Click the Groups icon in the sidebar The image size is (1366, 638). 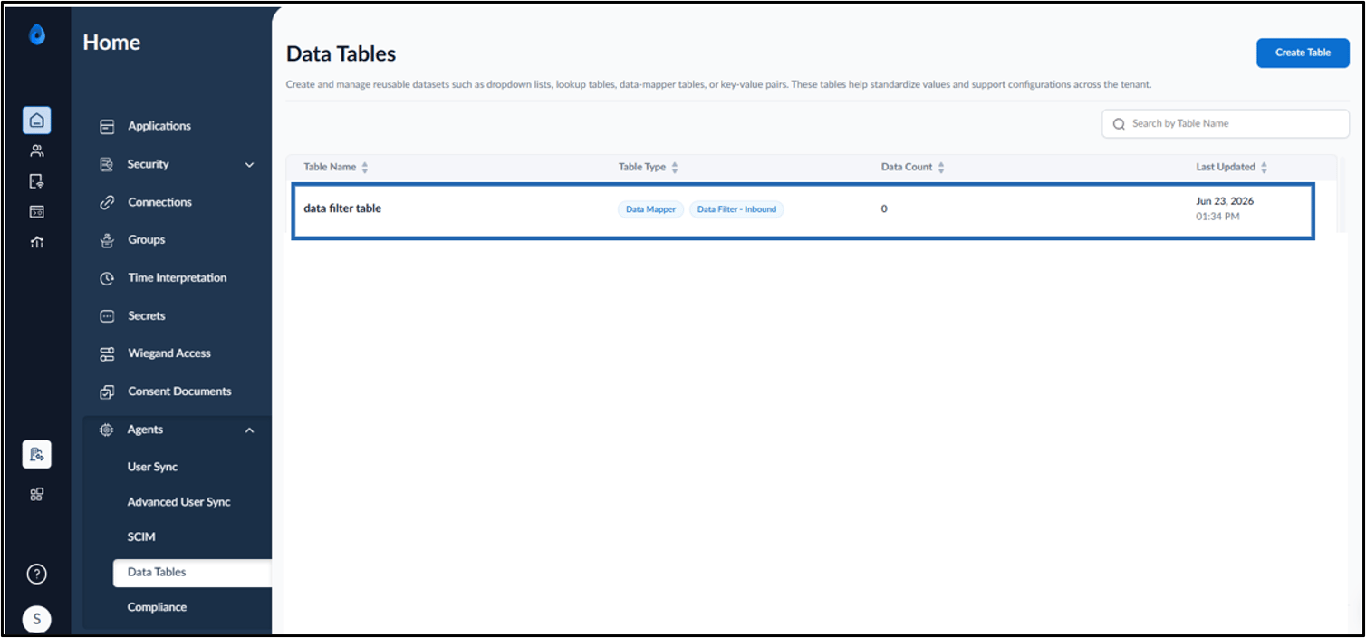click(x=107, y=240)
